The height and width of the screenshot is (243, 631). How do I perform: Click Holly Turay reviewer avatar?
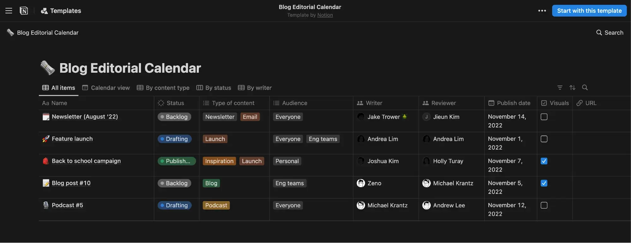point(426,161)
